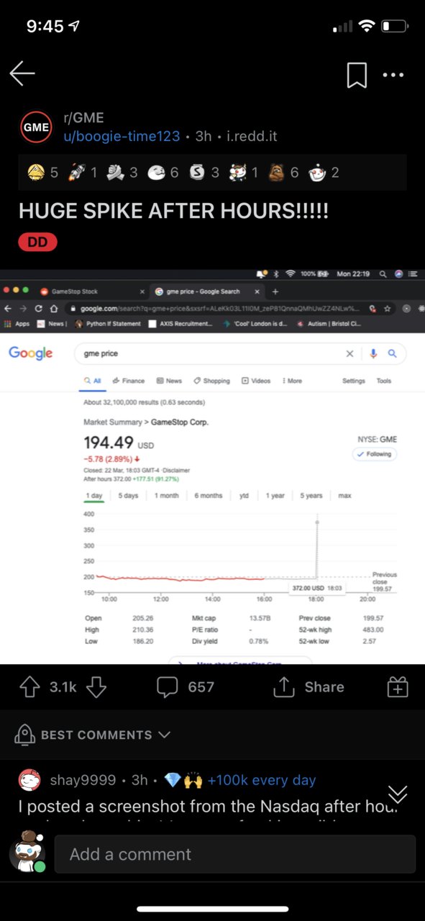Jump to next comment with double chevron
Screen dimensions: 425x921
coord(398,794)
